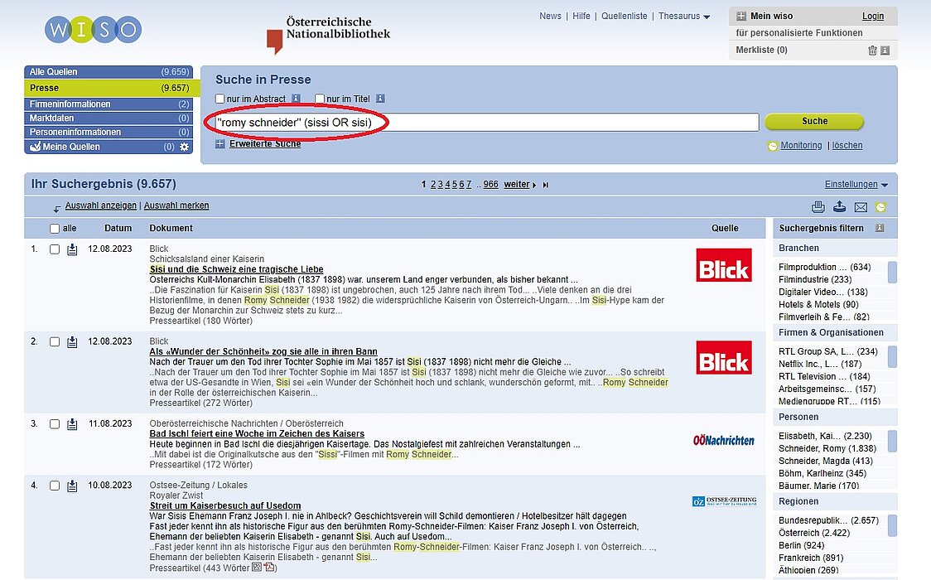Empty the Merkliste using the trash icon

click(x=872, y=51)
